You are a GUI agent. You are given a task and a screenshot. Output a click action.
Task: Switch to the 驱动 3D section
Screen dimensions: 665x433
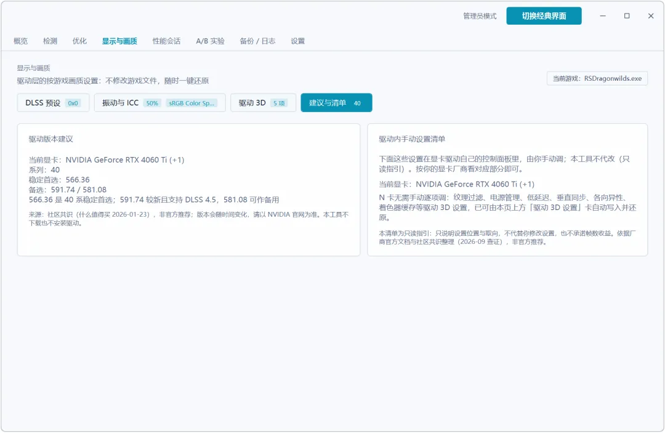263,103
